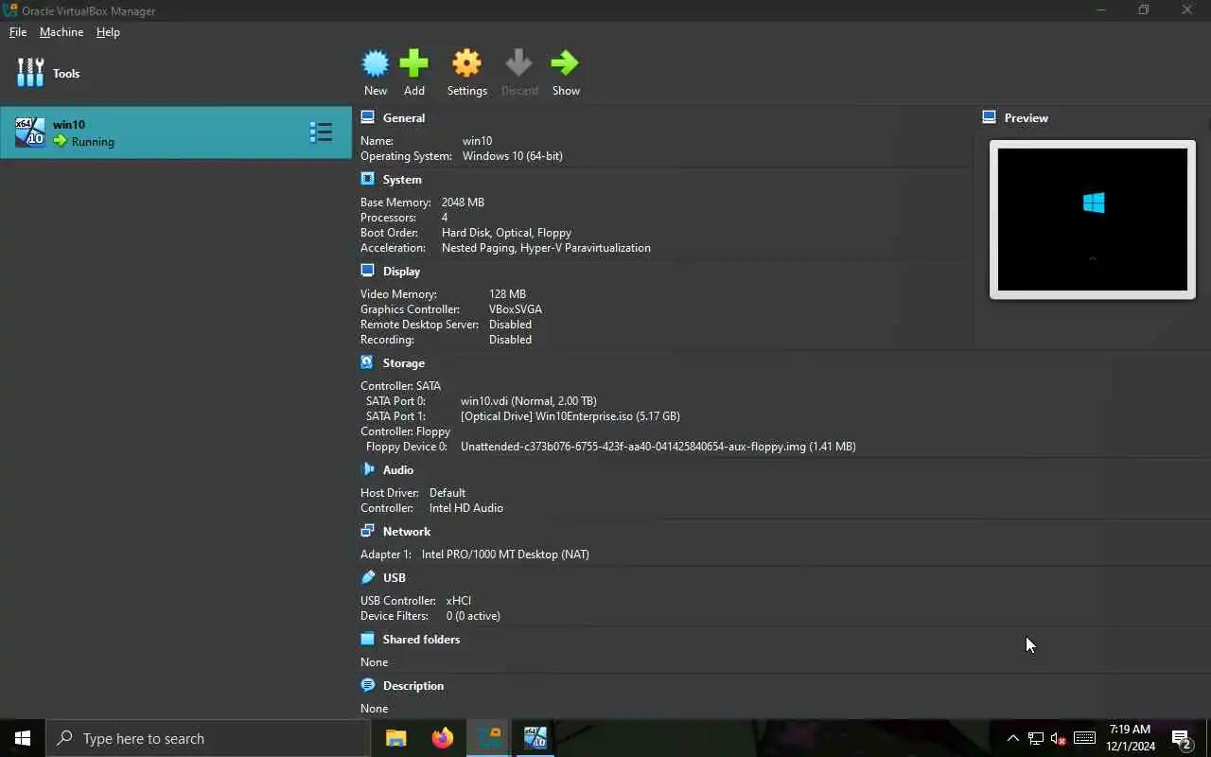Viewport: 1211px width, 757px height.
Task: Click the System section chip icon
Action: (x=367, y=179)
